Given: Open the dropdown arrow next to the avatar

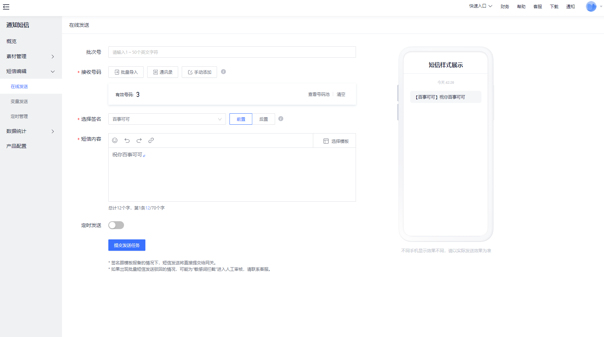Looking at the screenshot, I should (x=601, y=6).
